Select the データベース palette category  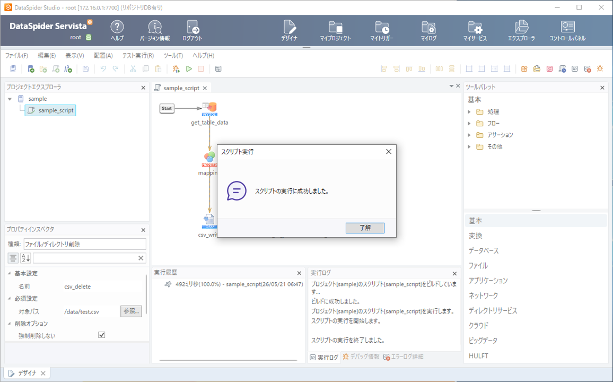(x=484, y=250)
